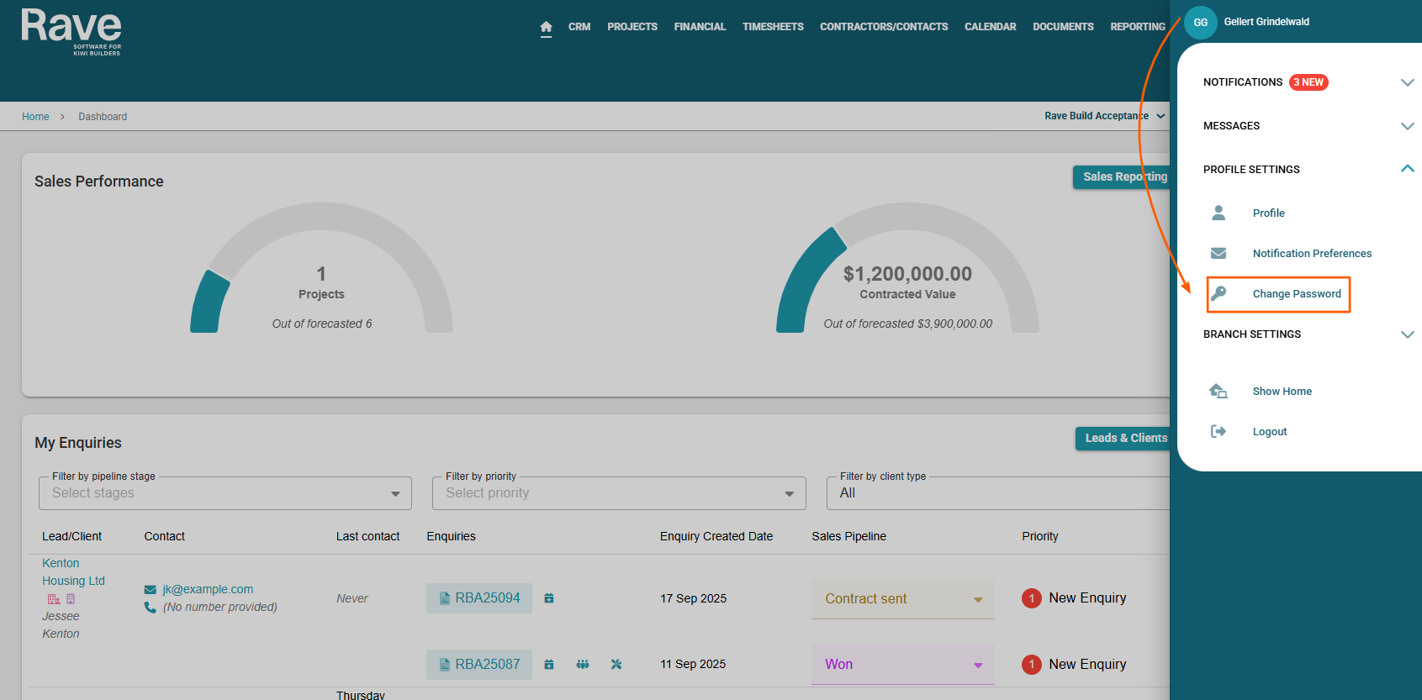Click the calendar icon next to RBA25094

(549, 598)
